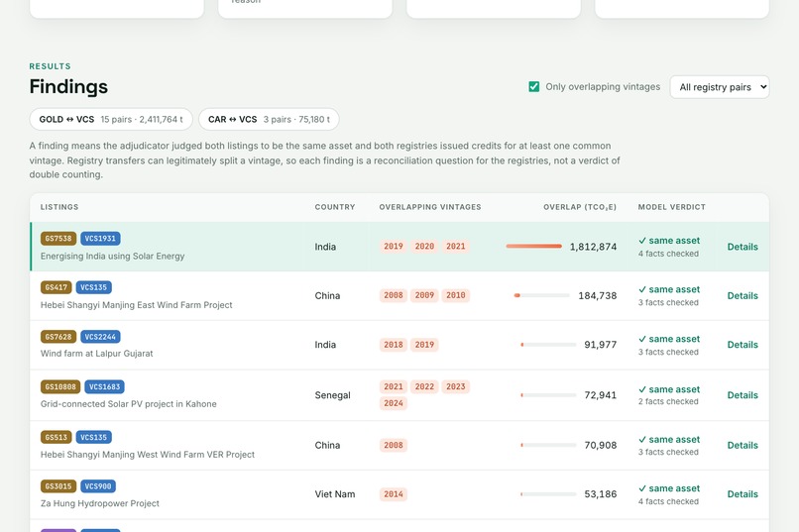Select the CAR ↔ VCS pair filter
Image resolution: width=799 pixels, height=532 pixels.
tap(269, 119)
